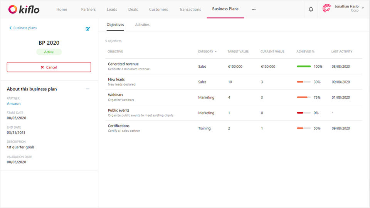Click the Webinars 75% progress bar

[304, 97]
